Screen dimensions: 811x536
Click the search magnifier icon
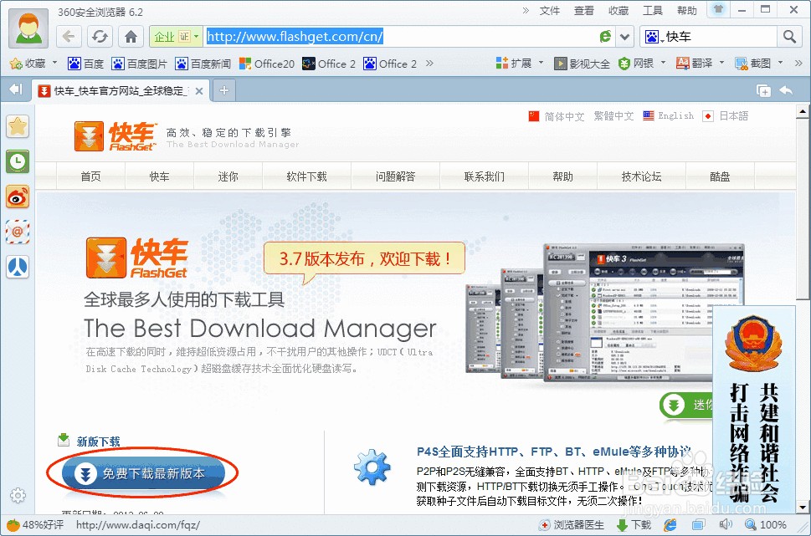(789, 37)
